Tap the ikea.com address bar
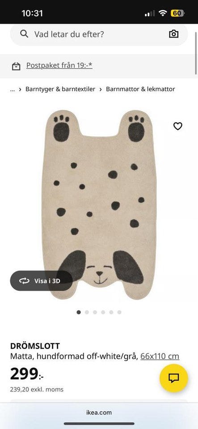 tap(99, 412)
